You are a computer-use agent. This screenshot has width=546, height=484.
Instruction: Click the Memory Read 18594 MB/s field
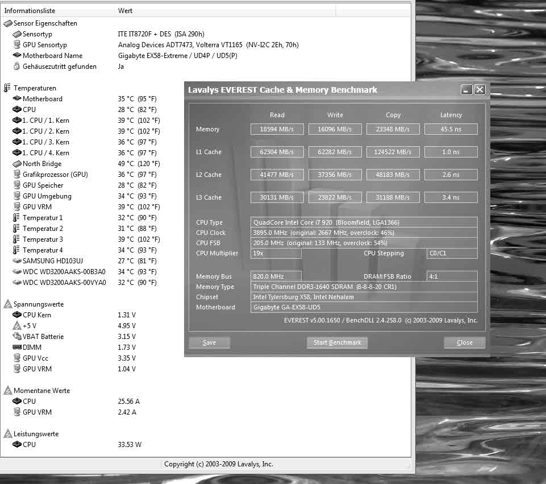click(x=277, y=129)
